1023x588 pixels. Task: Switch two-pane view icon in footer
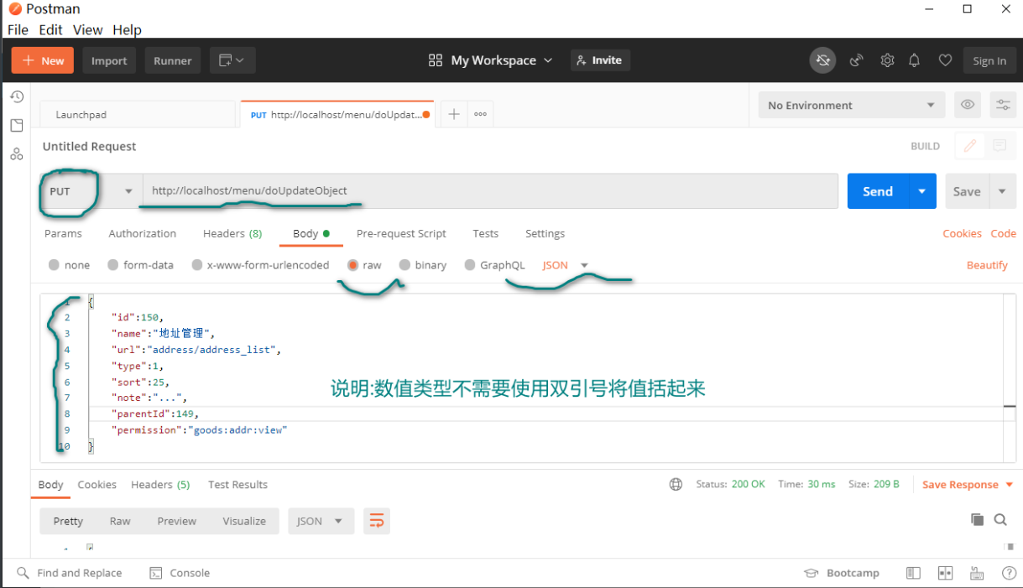point(946,573)
